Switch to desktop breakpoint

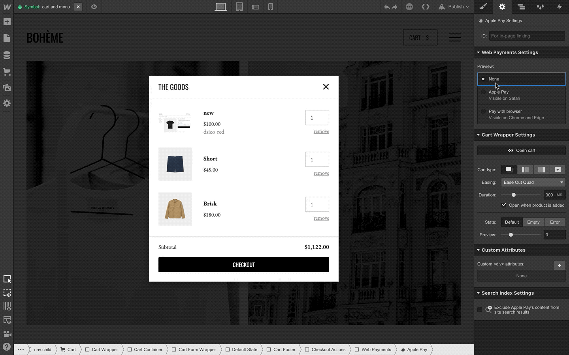coord(220,7)
